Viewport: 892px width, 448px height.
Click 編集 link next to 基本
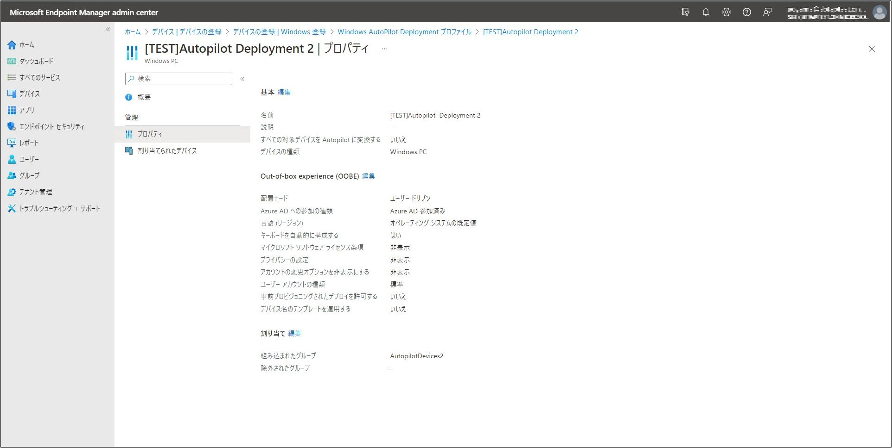(x=284, y=93)
